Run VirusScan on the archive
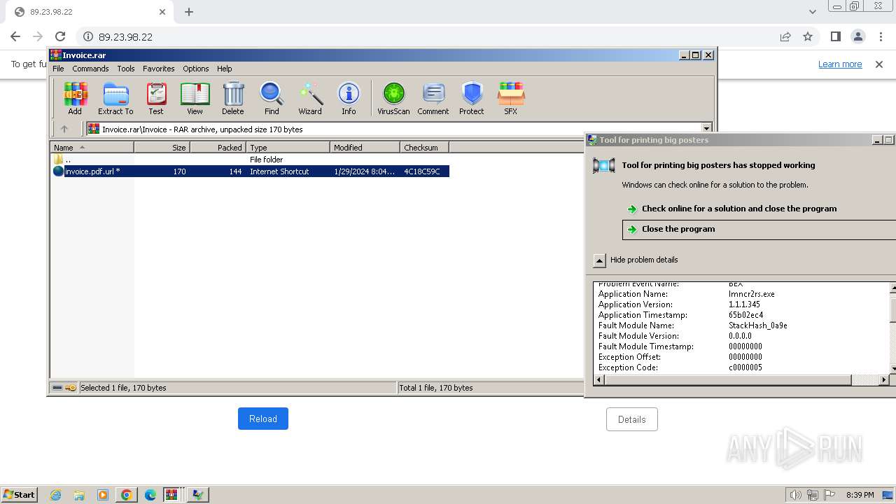 coord(393,98)
